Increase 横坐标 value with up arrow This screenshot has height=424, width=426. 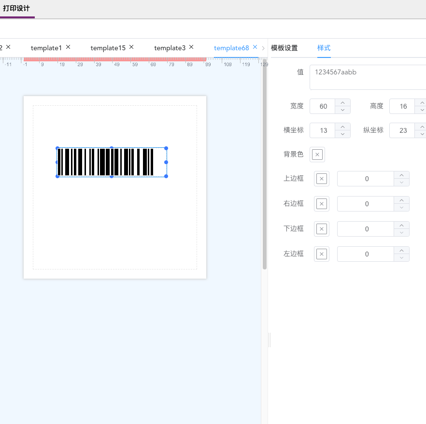[x=342, y=127]
